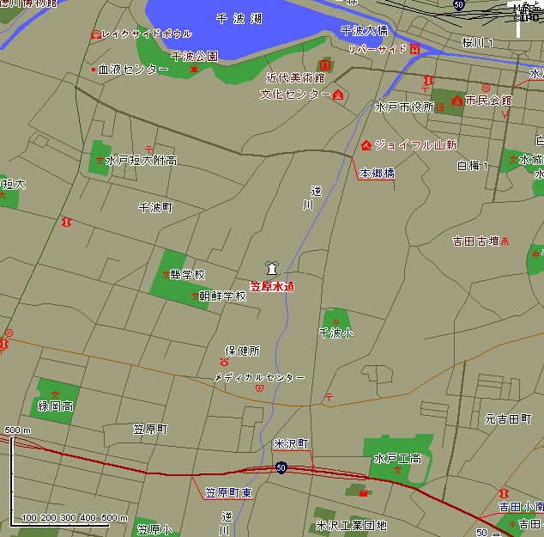Select the 近代美術館 museum icon

pyautogui.click(x=325, y=64)
